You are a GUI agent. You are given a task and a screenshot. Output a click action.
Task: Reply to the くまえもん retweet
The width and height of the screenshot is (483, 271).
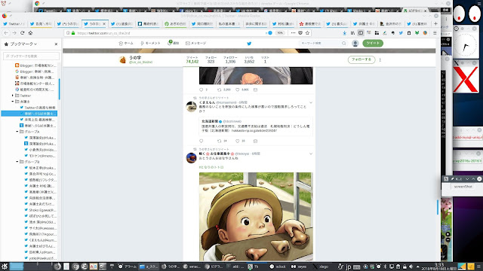(x=202, y=141)
